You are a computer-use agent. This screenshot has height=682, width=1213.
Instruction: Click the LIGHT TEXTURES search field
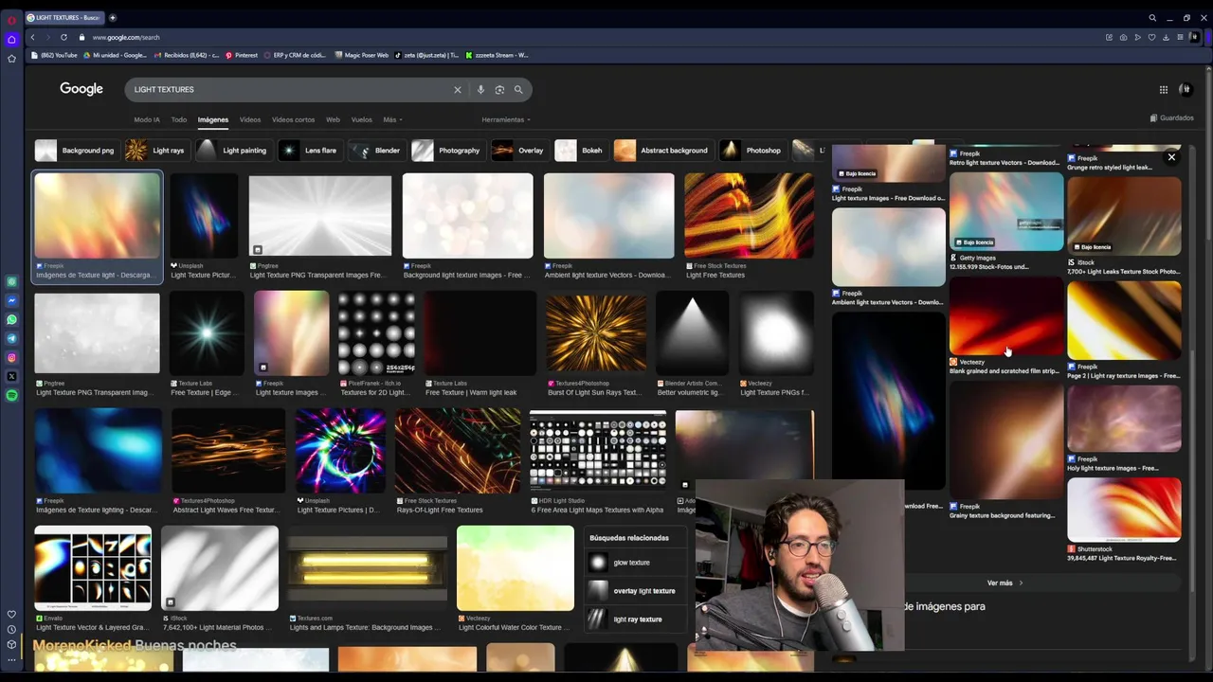tap(289, 89)
